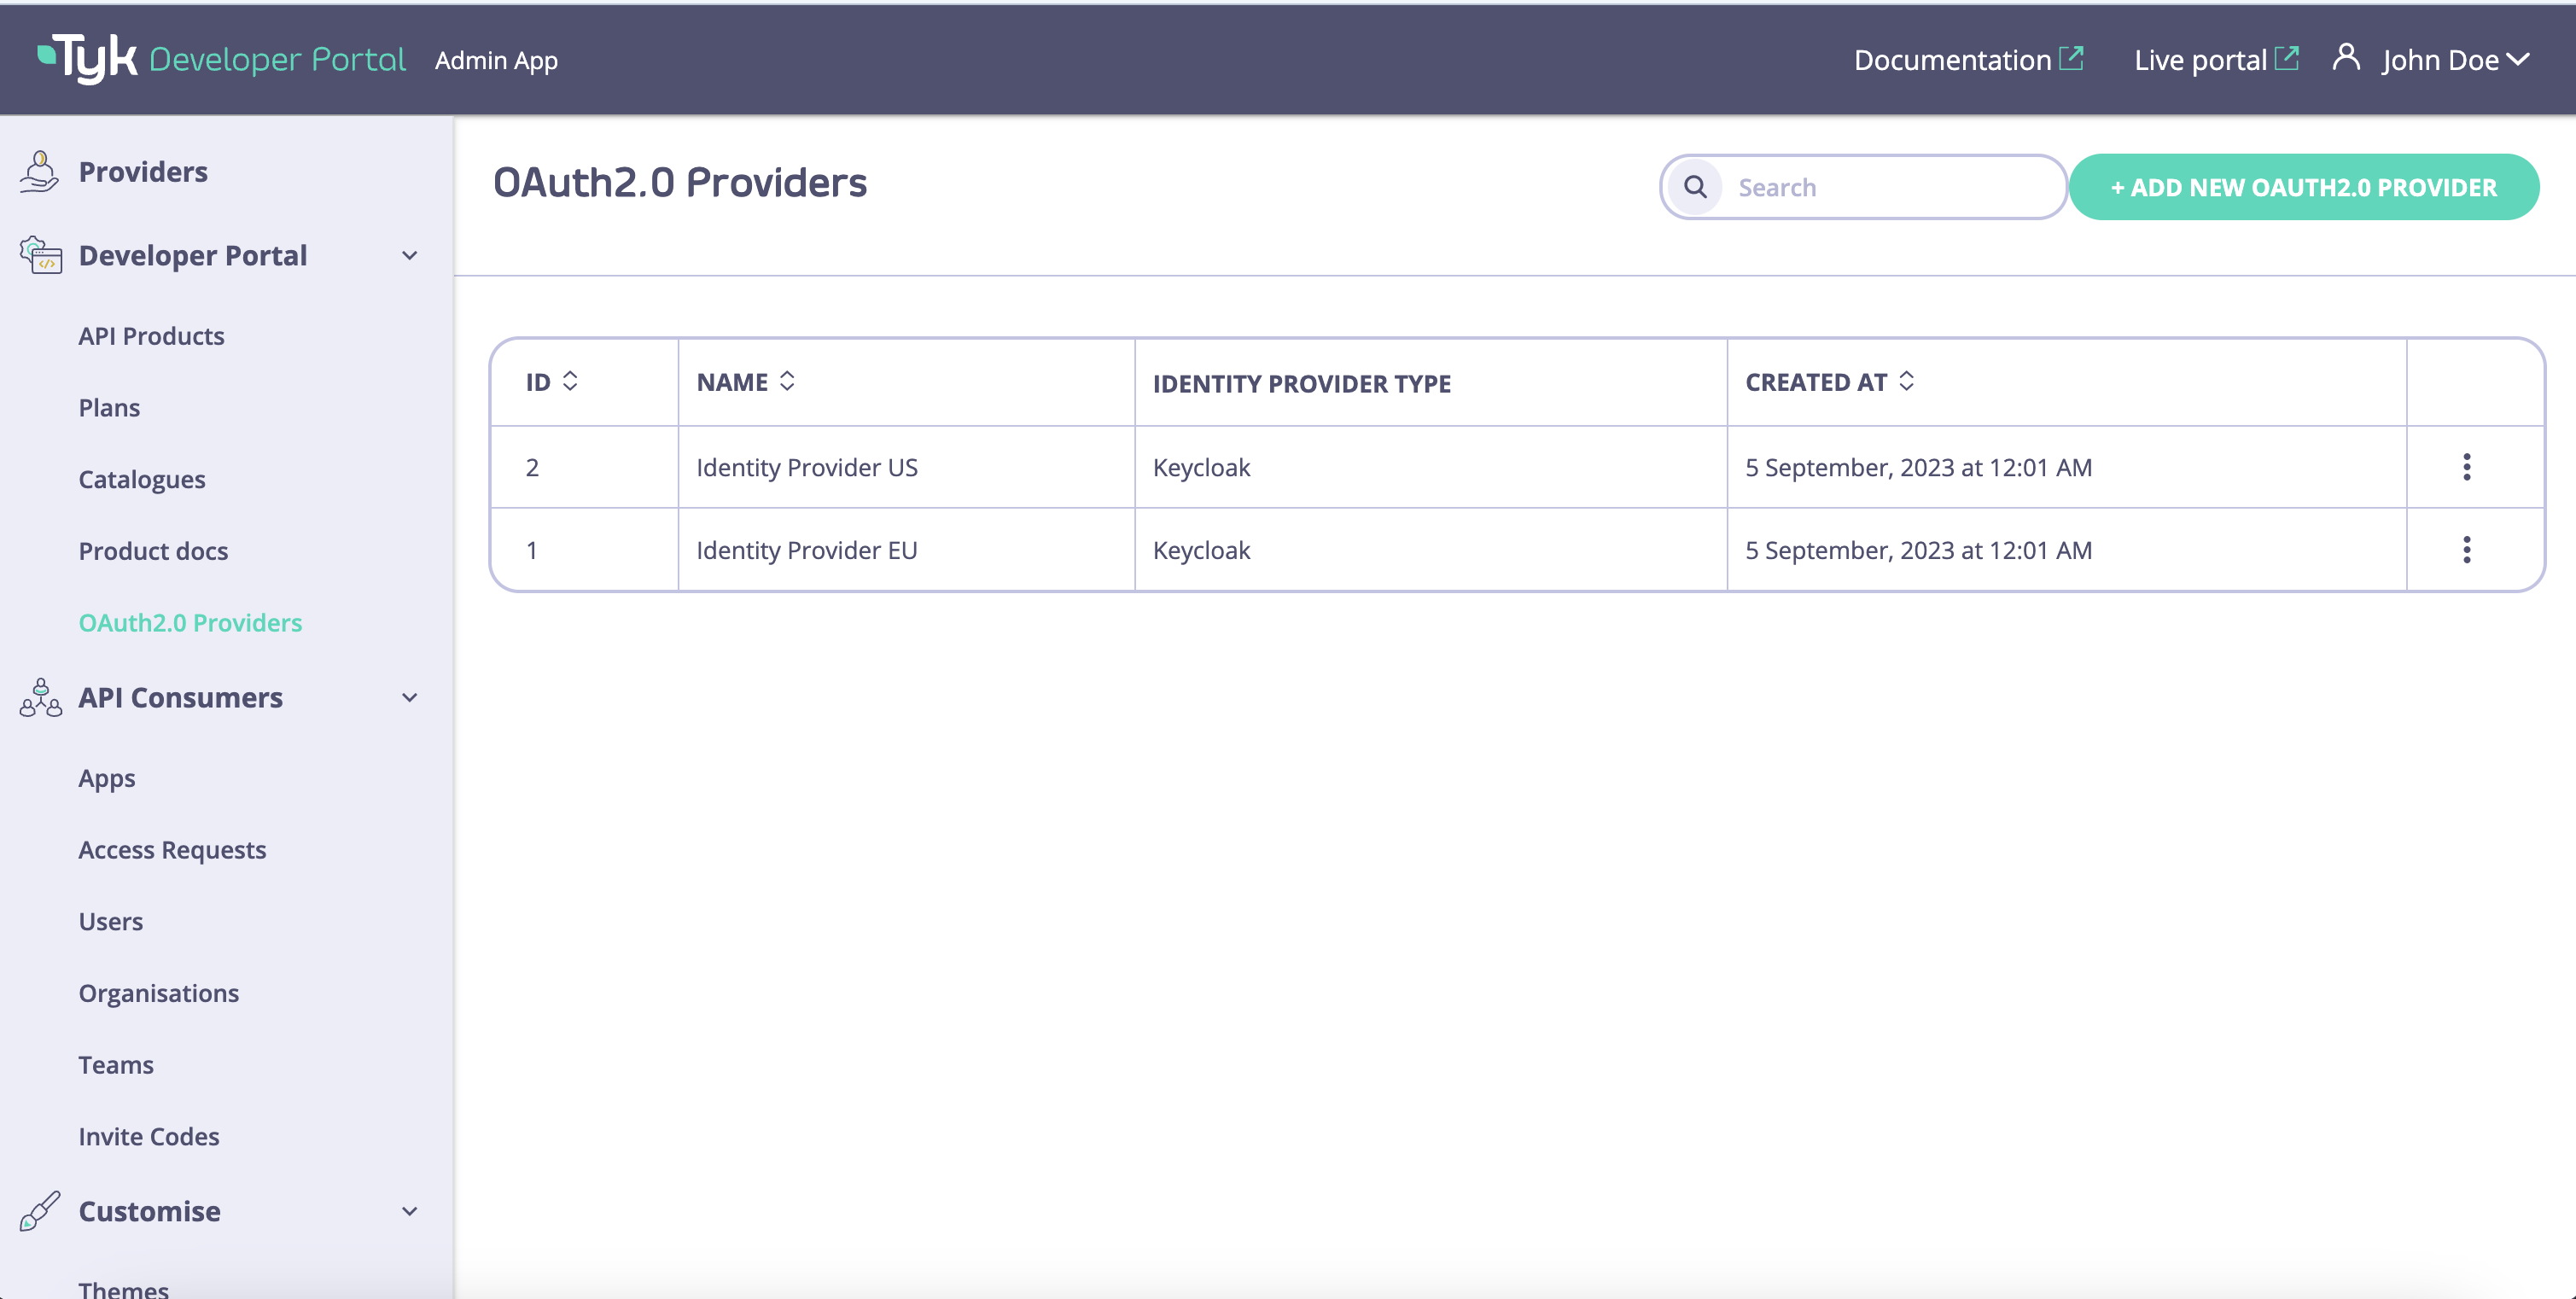Click the Developer Portal folder icon
2576x1299 pixels.
40,254
